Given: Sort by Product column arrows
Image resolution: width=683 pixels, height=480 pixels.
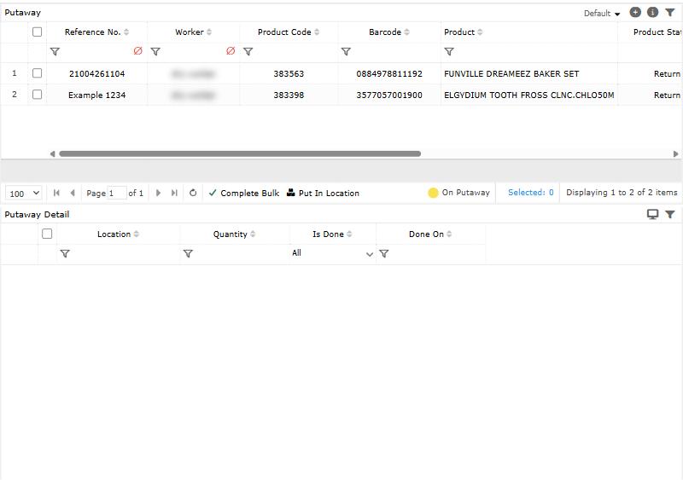Looking at the screenshot, I should click(x=480, y=32).
